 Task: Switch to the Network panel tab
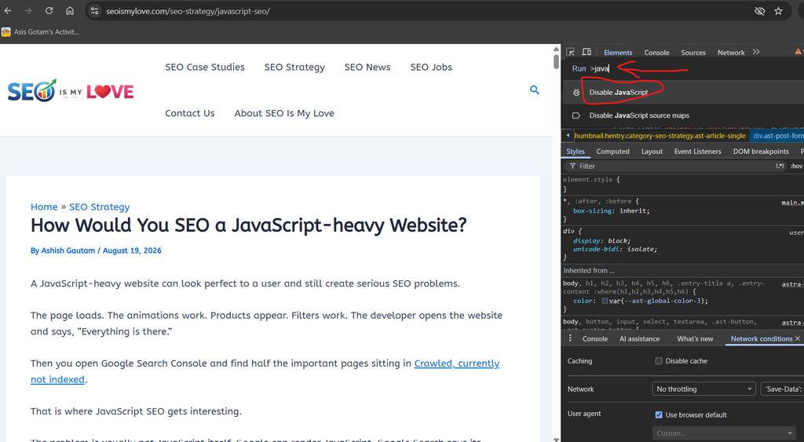(731, 53)
